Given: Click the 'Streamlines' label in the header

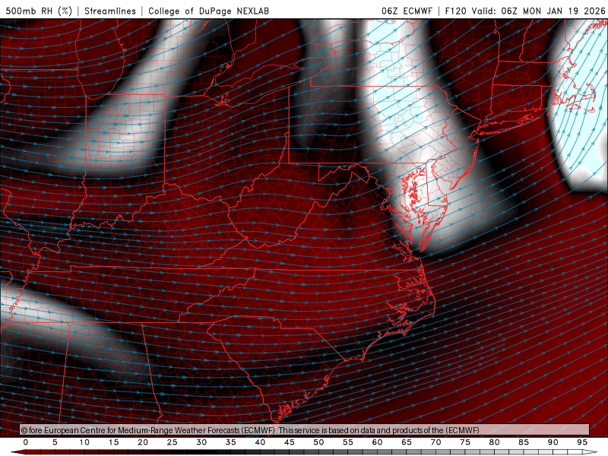Looking at the screenshot, I should coord(110,11).
